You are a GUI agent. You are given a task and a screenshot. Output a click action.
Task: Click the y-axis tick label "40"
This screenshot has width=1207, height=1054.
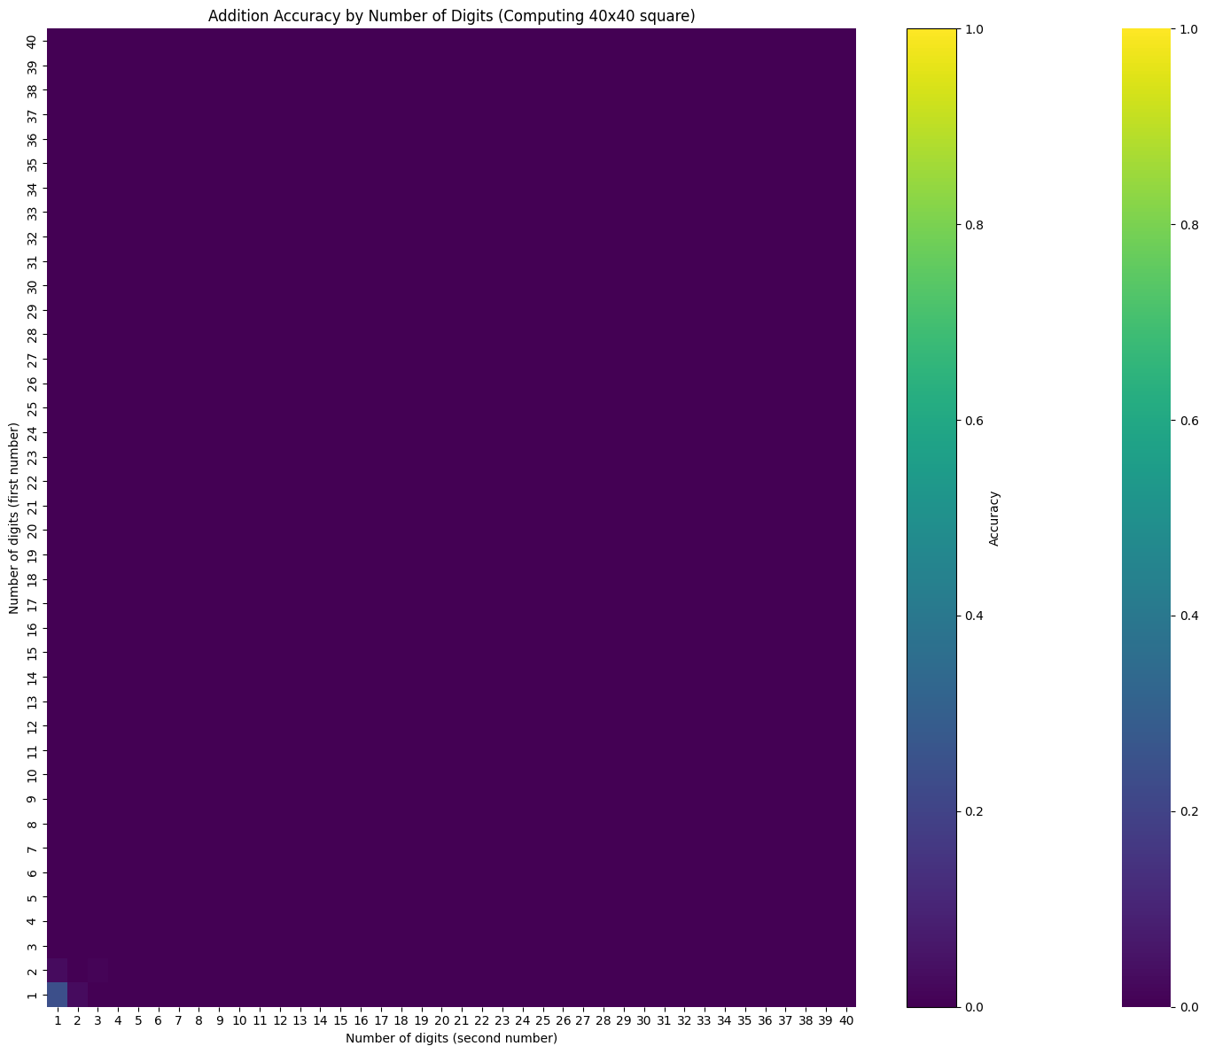click(x=33, y=42)
